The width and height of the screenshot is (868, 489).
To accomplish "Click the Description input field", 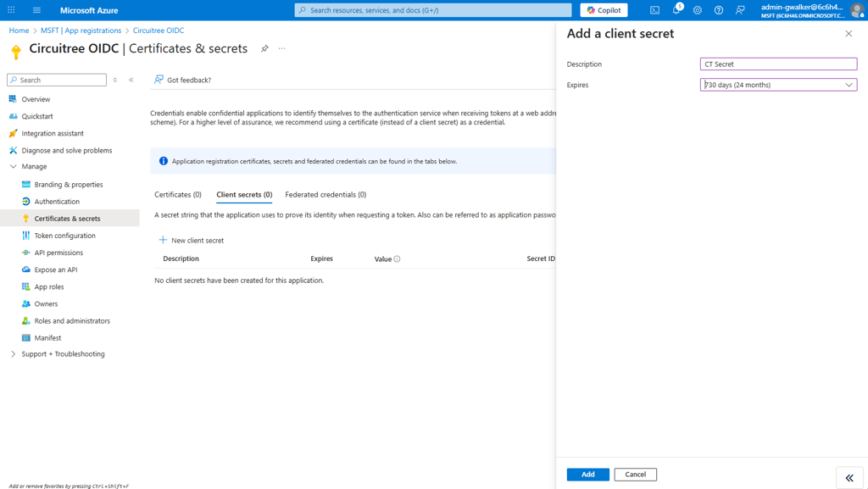I will click(778, 64).
